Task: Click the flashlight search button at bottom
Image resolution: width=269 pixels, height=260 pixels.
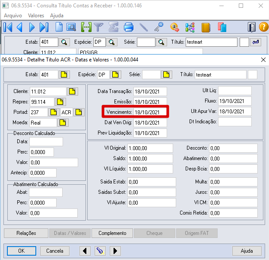Action: coord(100,251)
